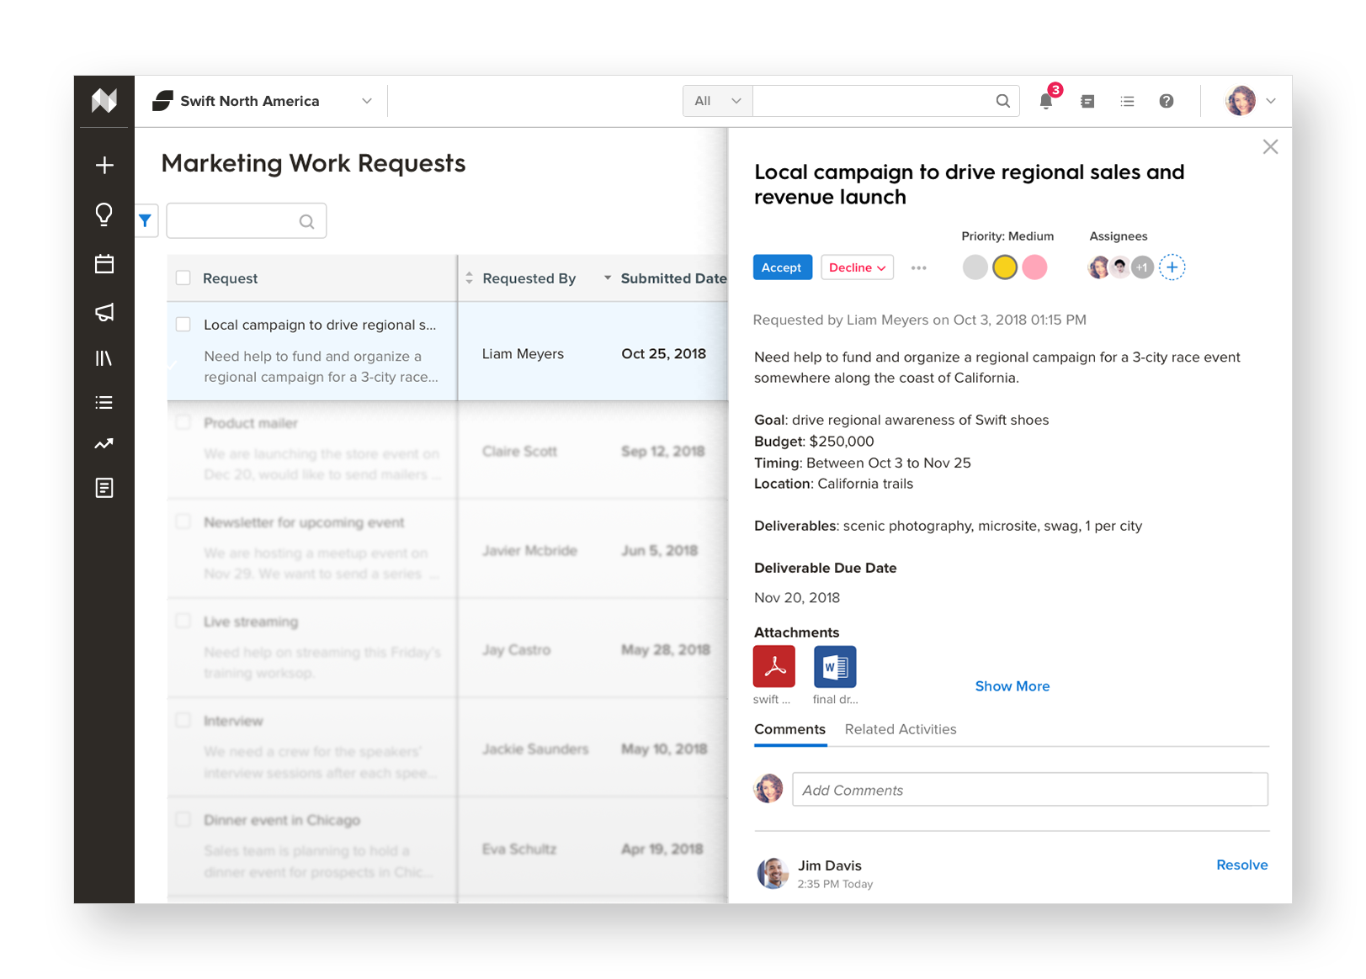Select the Product mailer row checkbox

pos(183,423)
